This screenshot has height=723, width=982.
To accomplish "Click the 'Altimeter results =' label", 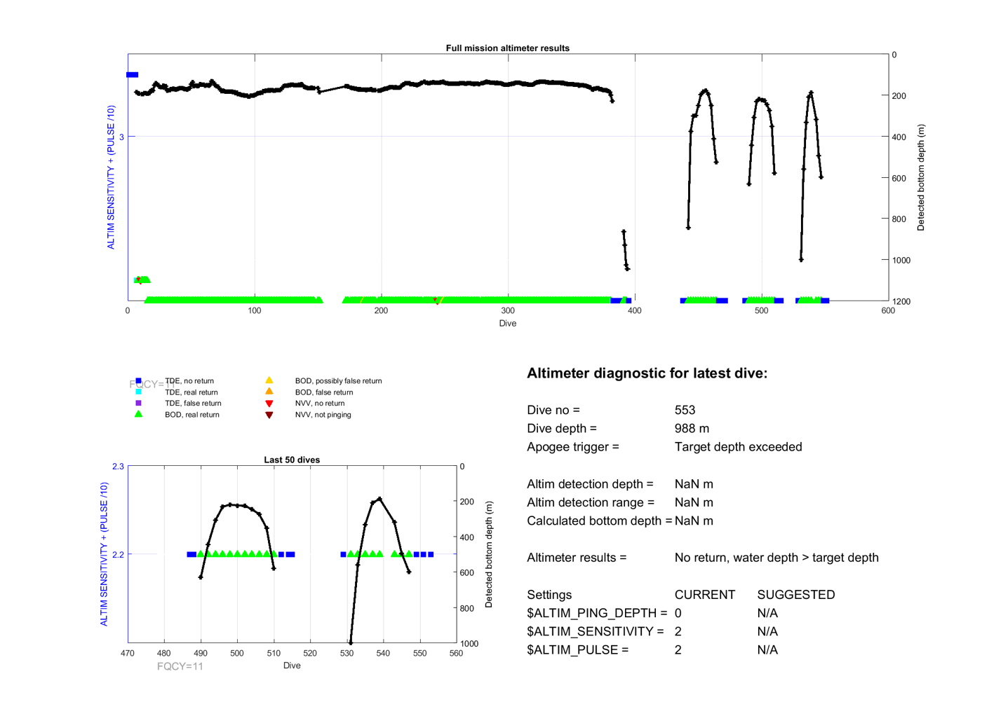I will click(577, 558).
